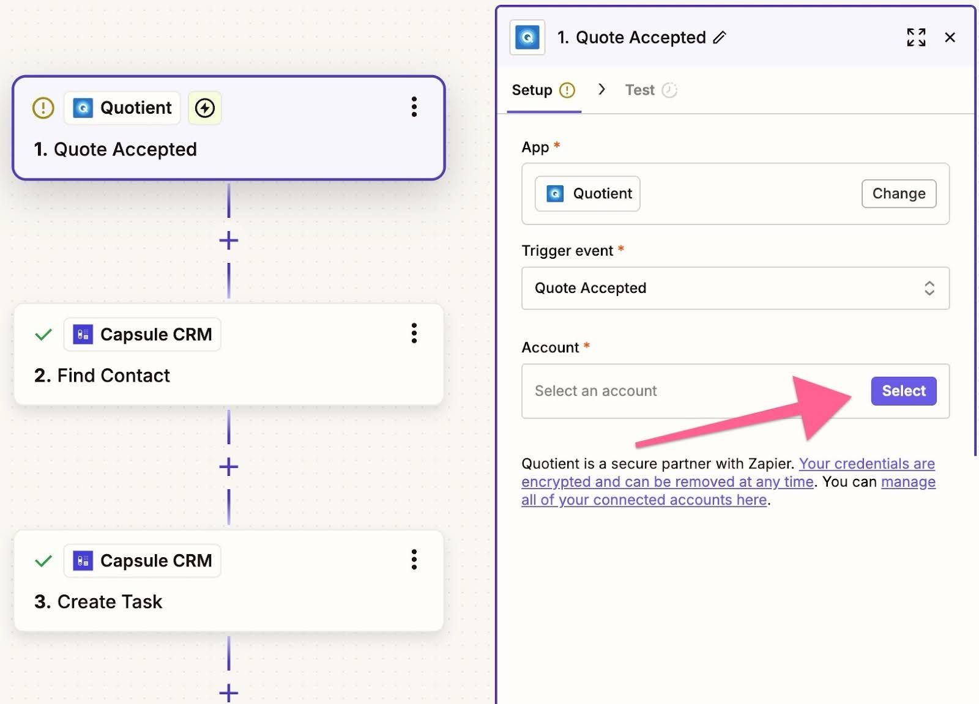The width and height of the screenshot is (979, 704).
Task: Click Capsule CRM icon in Create Task step
Action: click(x=83, y=561)
